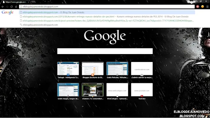Open the eGamers comunidad thumbnail
This screenshot has width=210, height=118.
93,89
